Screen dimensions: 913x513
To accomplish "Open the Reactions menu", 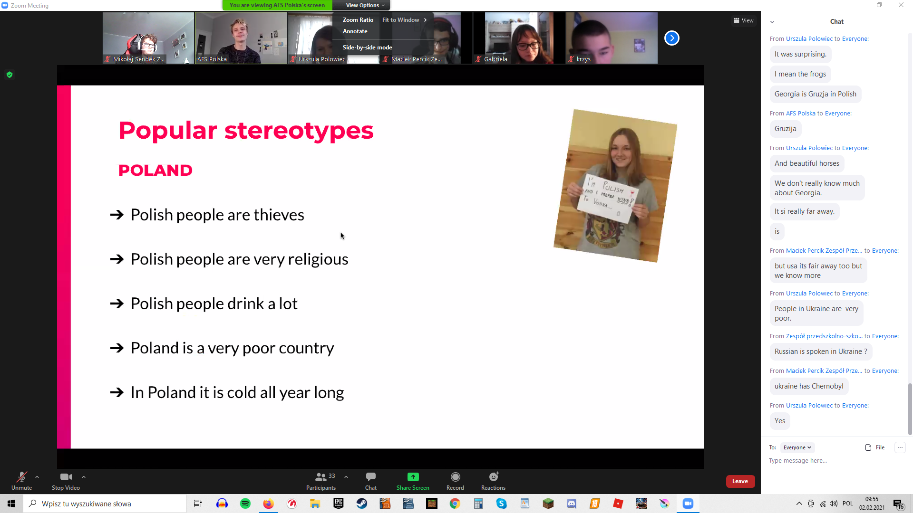I will click(493, 481).
